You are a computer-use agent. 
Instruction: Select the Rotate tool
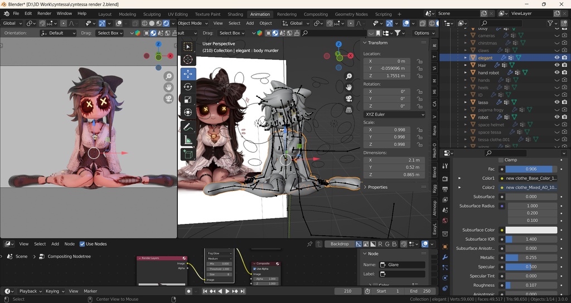[x=188, y=87]
